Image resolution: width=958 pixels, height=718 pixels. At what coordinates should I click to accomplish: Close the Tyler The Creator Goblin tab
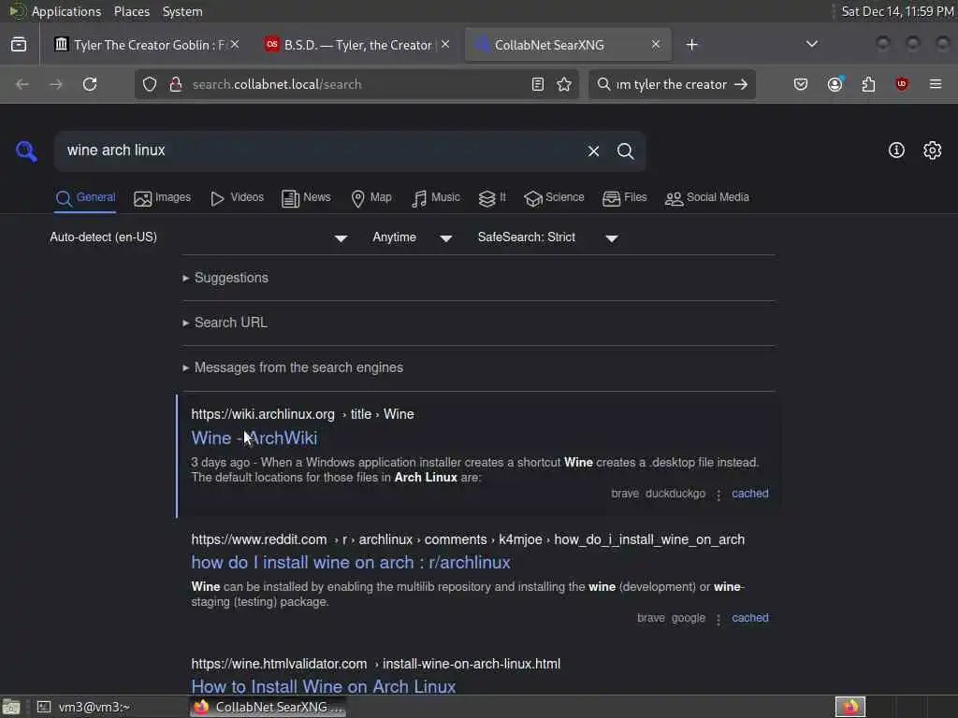click(235, 45)
